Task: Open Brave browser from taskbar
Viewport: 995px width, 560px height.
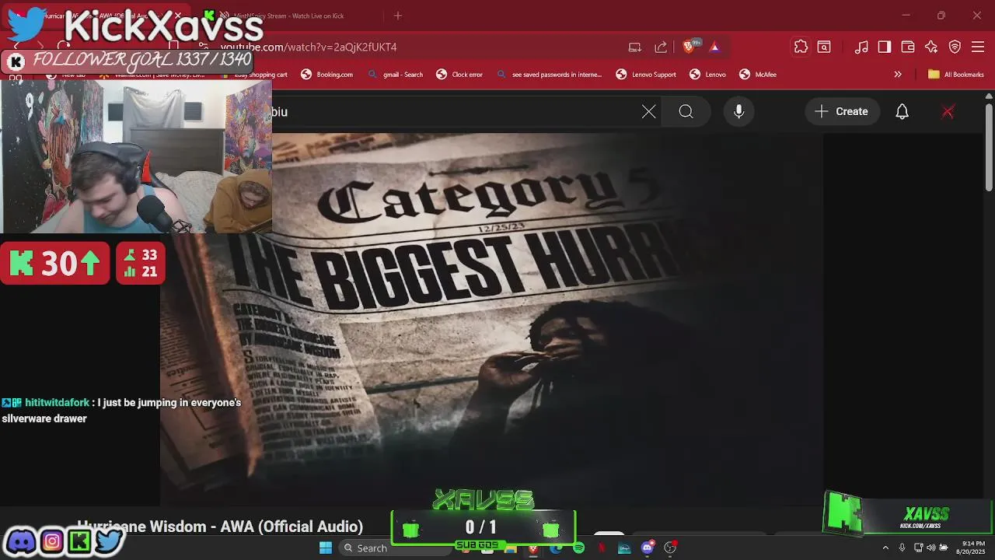Action: pyautogui.click(x=532, y=548)
